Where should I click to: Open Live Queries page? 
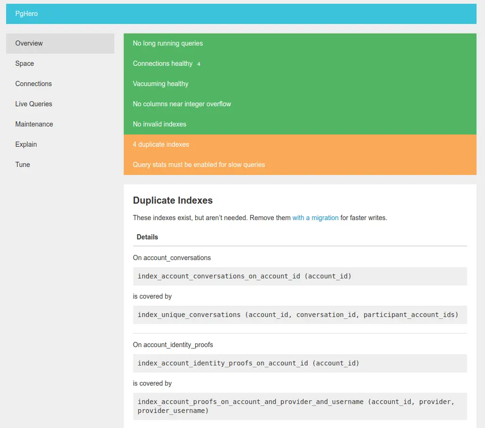coord(60,104)
